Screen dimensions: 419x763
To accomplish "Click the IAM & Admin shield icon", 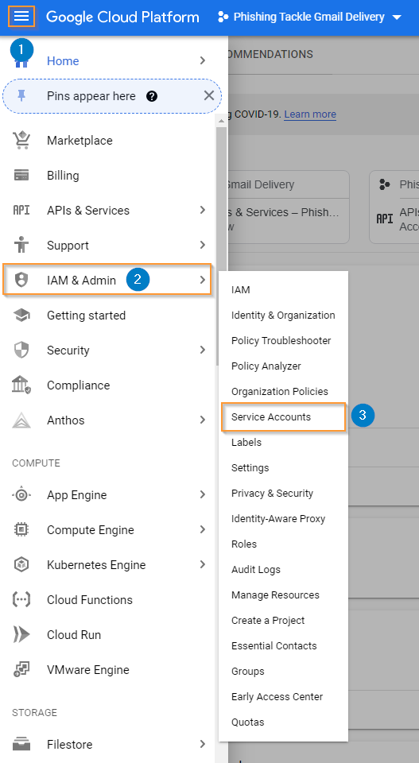I will 21,281.
